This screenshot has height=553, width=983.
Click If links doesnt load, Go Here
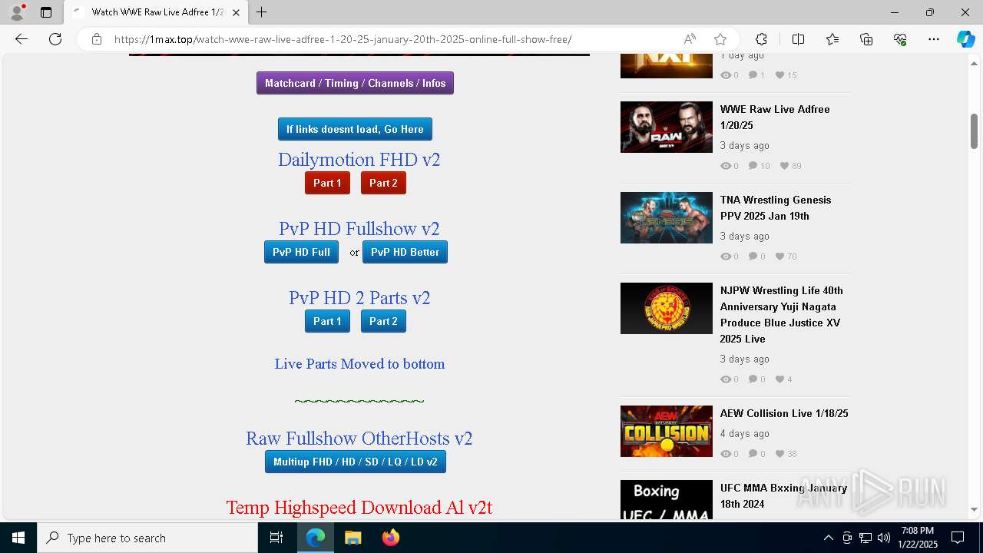pos(355,129)
